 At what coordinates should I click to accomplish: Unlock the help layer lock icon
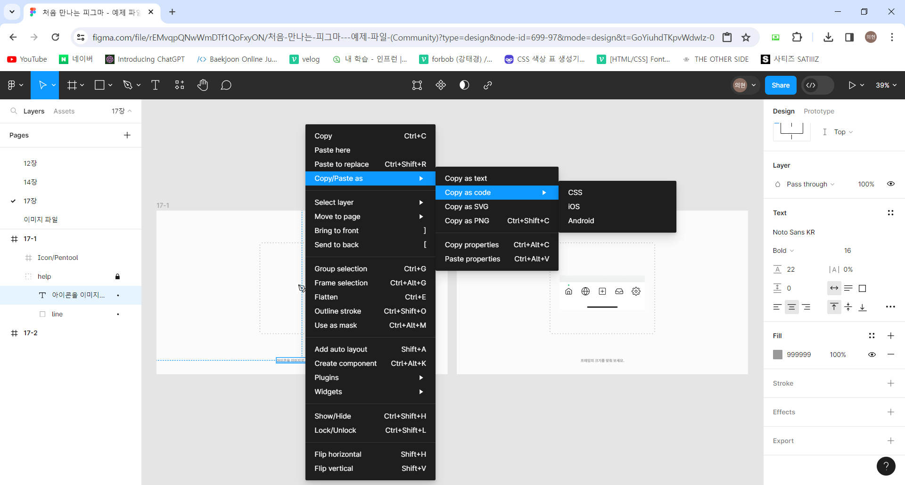[118, 276]
